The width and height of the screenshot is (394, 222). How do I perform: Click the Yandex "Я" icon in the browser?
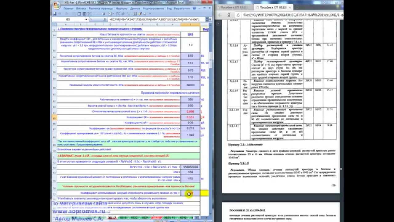click(229, 15)
